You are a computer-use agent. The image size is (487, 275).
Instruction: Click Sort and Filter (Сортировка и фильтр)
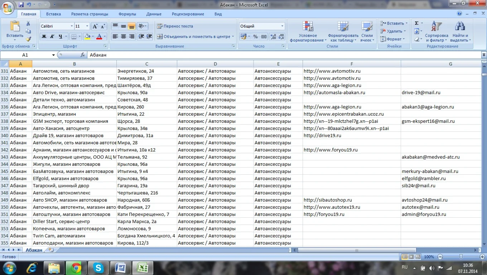[x=437, y=32]
